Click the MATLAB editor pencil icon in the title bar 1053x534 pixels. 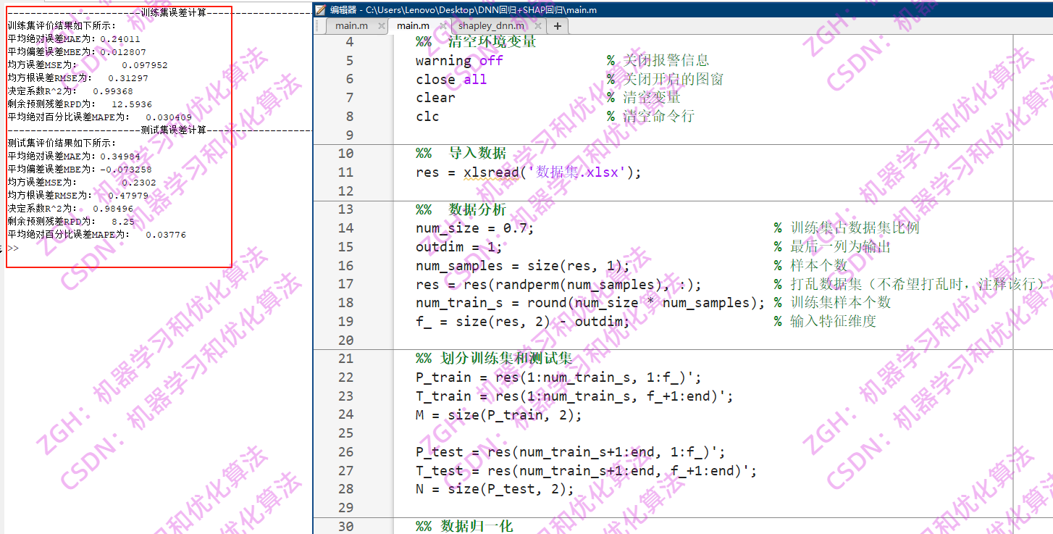click(320, 9)
